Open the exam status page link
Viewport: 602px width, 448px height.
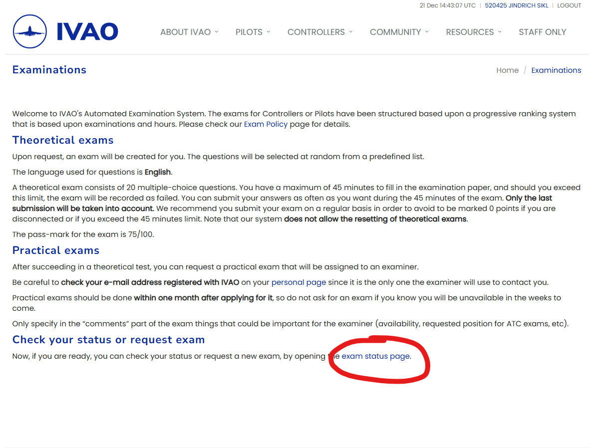click(x=375, y=356)
